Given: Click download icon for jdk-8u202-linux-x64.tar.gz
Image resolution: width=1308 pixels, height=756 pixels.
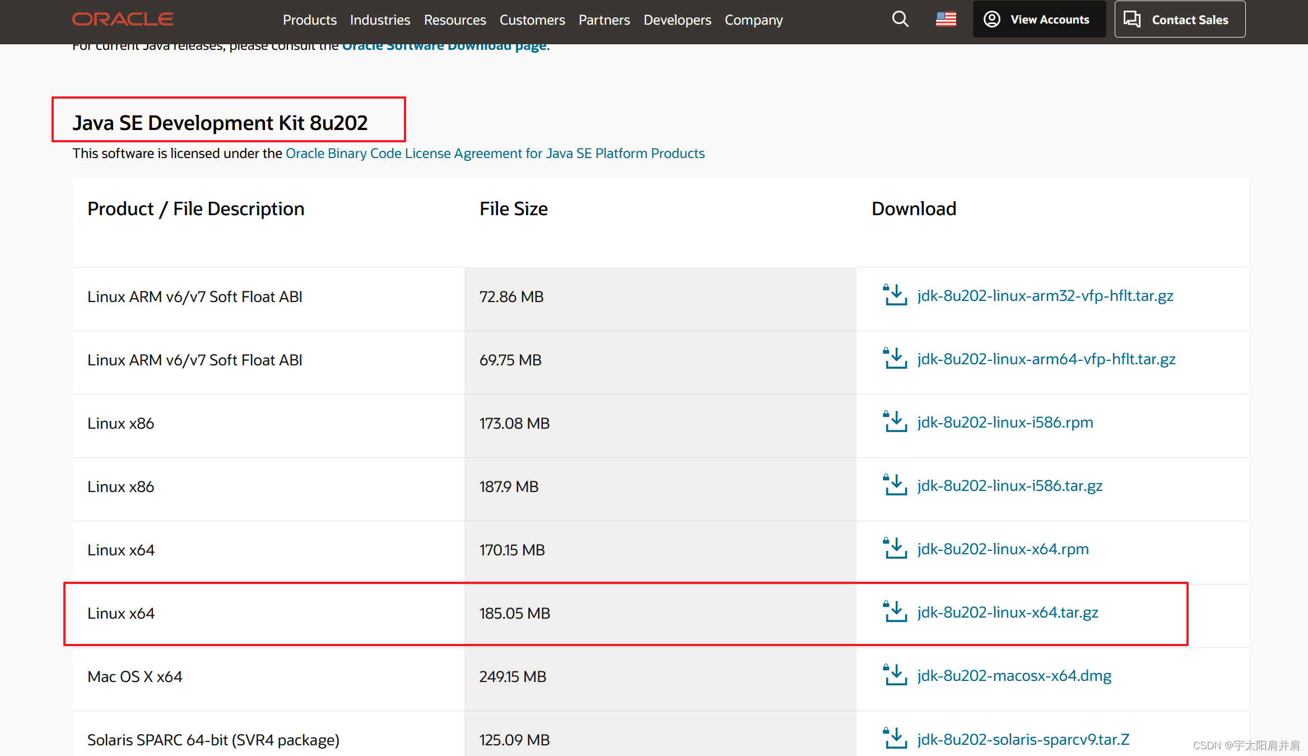Looking at the screenshot, I should pyautogui.click(x=895, y=611).
